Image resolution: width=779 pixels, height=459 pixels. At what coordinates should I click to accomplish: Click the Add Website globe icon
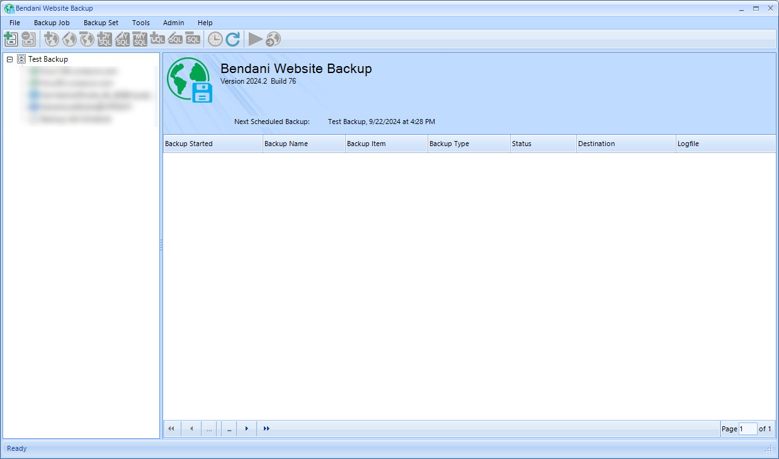[x=52, y=39]
